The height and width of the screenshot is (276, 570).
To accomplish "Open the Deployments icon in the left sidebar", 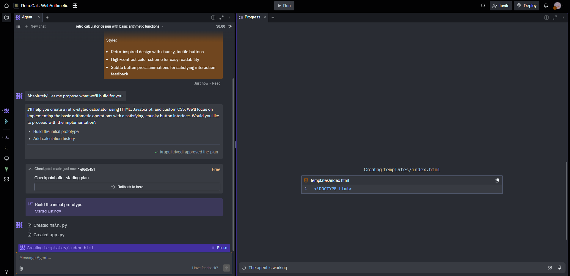I will [x=7, y=169].
